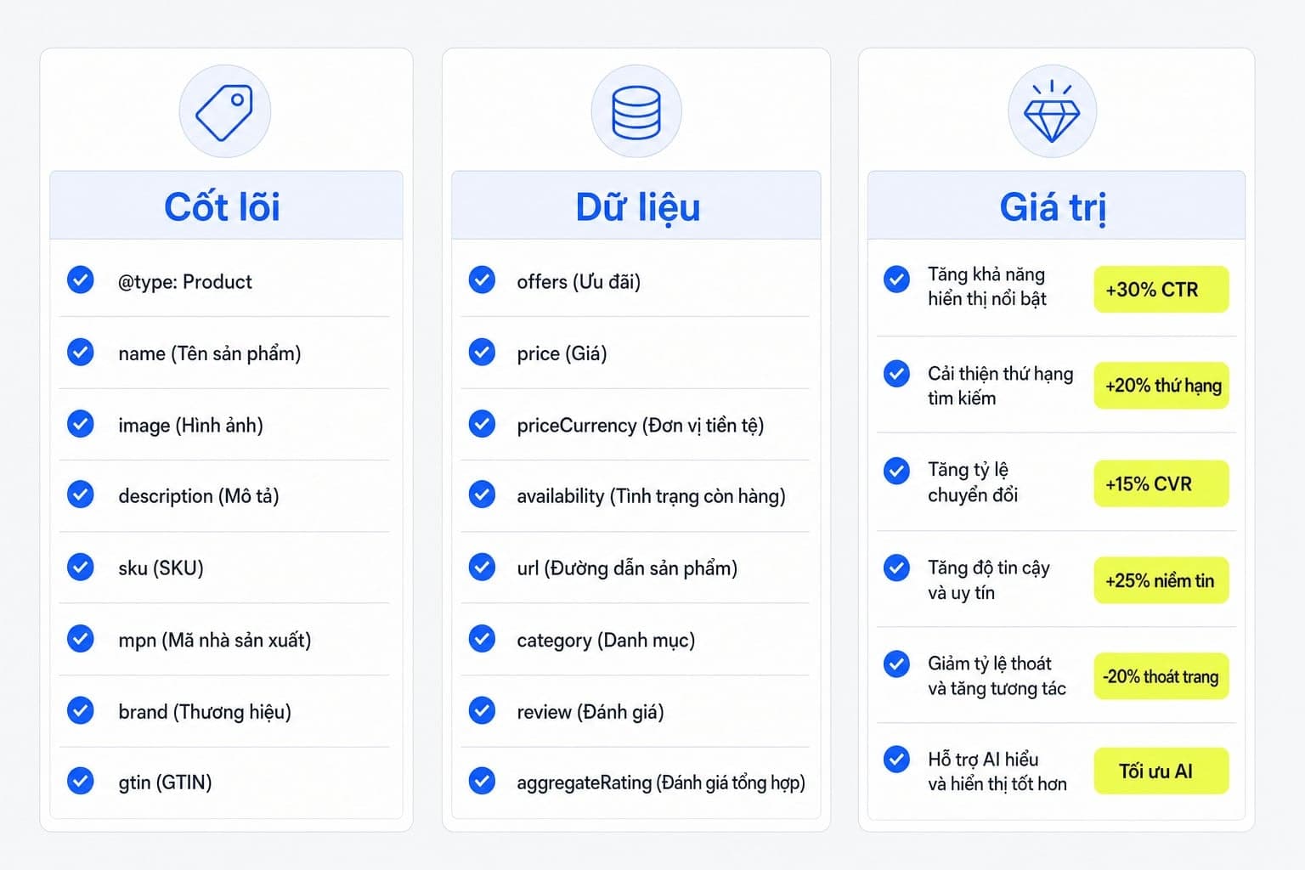This screenshot has height=870, width=1305.
Task: Click the text aggregateRating (Đánh giá tổng hợp)
Action: click(661, 782)
